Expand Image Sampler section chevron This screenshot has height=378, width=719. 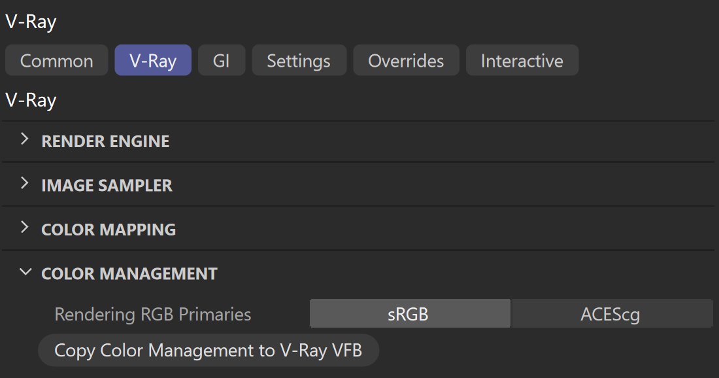click(25, 184)
